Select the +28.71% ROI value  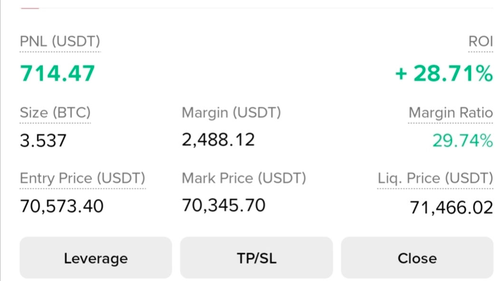pos(444,73)
